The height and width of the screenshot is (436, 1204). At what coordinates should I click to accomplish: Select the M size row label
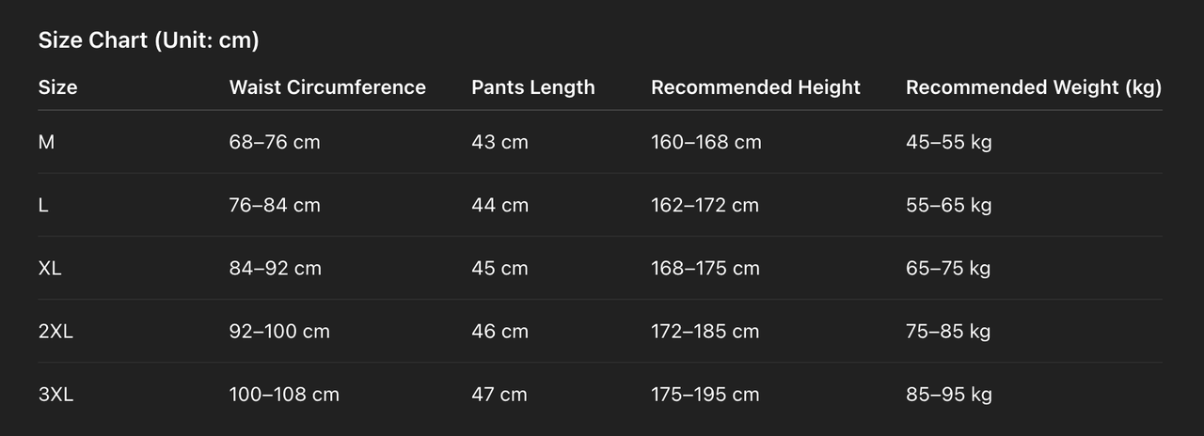coord(47,142)
